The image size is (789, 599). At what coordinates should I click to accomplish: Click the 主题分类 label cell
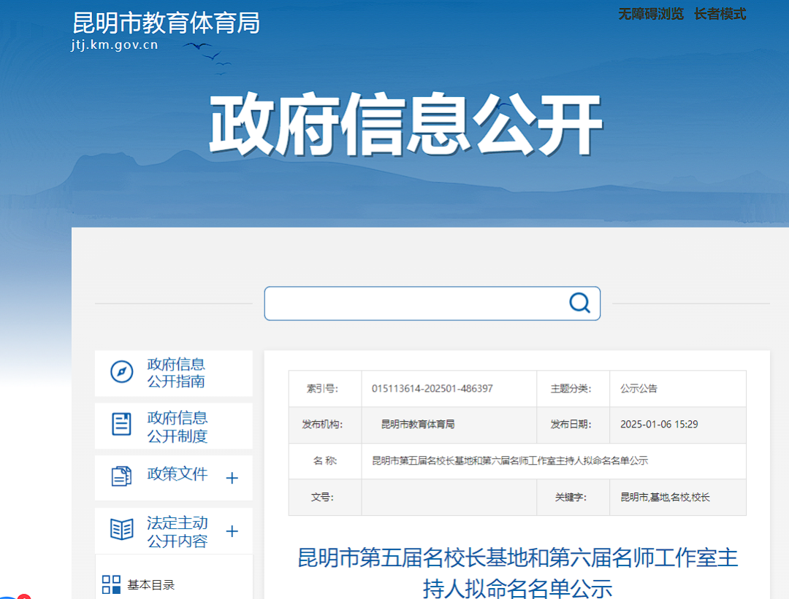(x=573, y=388)
